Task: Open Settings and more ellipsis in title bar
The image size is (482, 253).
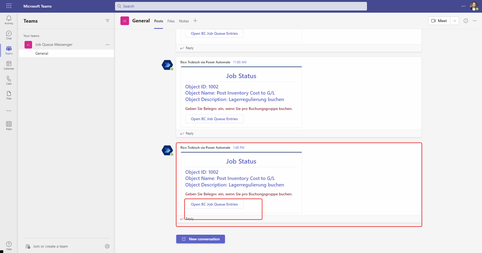Action: 463,6
